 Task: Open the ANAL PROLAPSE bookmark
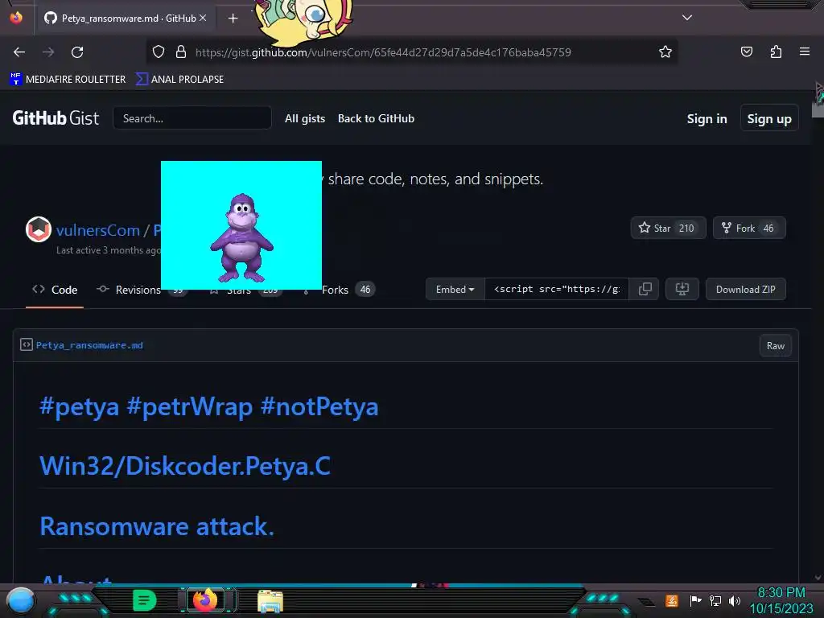point(179,80)
